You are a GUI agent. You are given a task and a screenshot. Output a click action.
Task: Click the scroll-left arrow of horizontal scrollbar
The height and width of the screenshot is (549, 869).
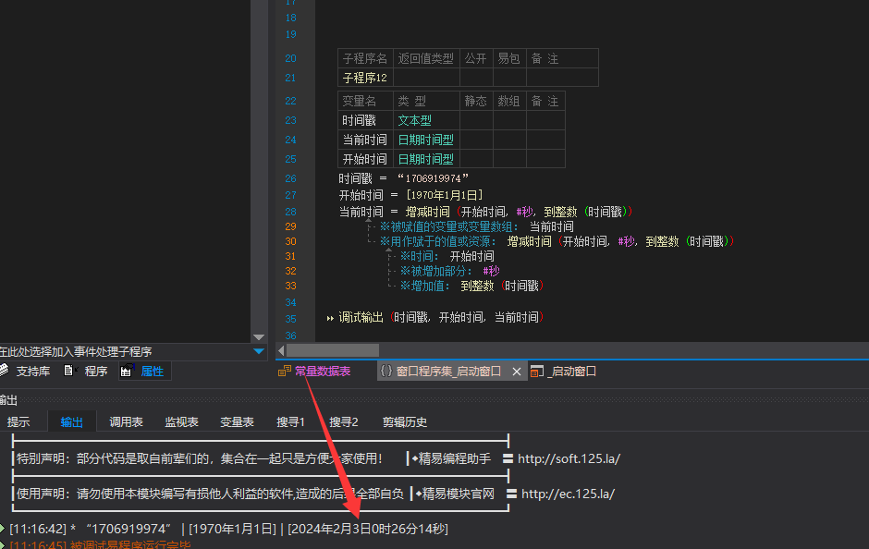(281, 350)
